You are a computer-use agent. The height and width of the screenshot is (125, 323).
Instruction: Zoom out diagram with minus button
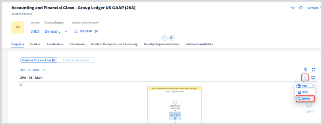point(309,105)
